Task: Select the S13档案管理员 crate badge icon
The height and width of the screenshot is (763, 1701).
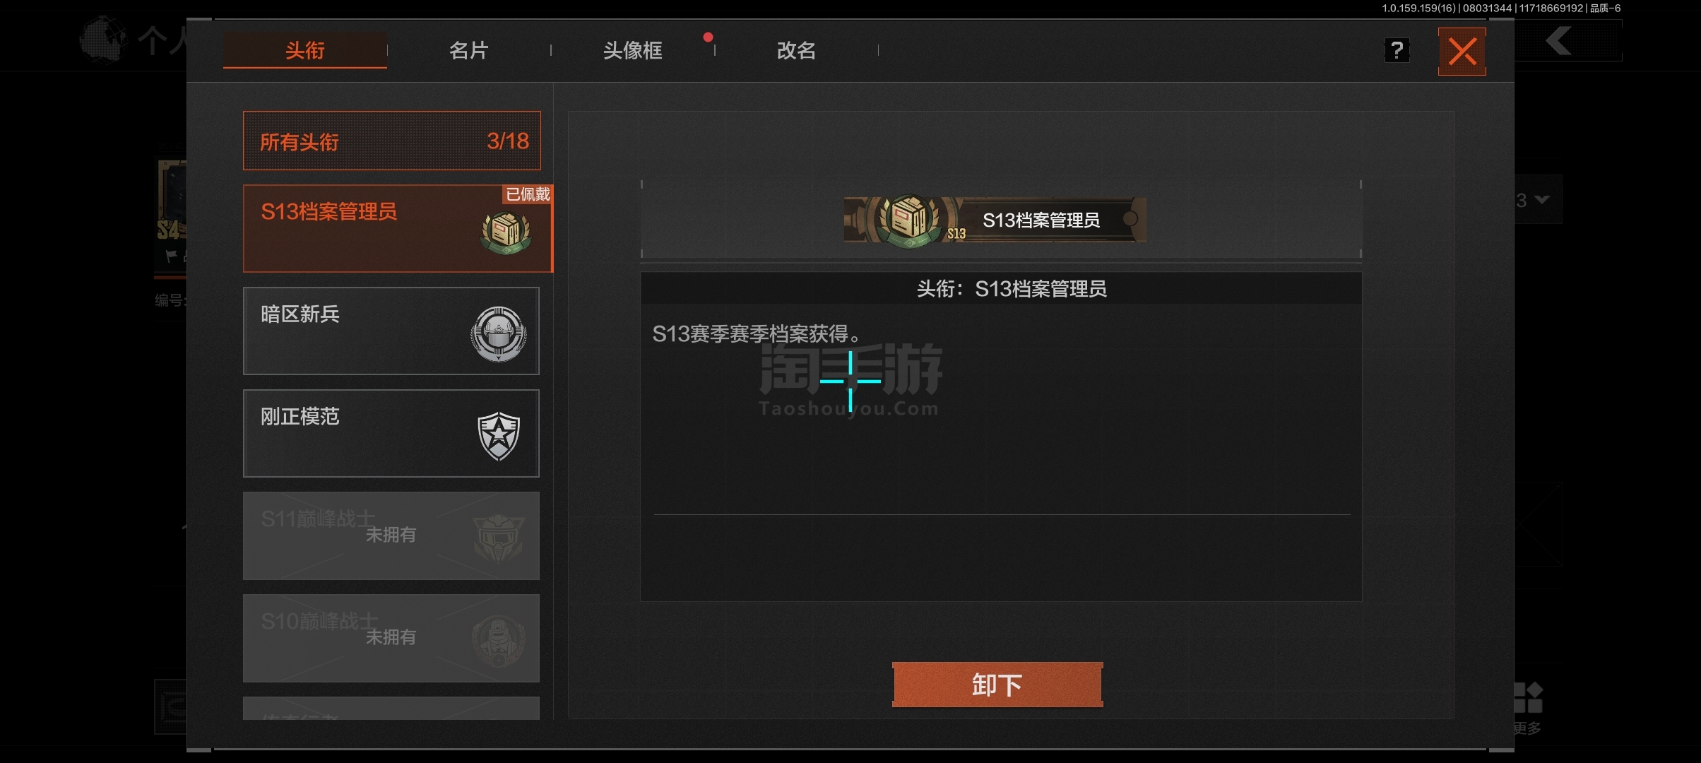Action: tap(505, 232)
